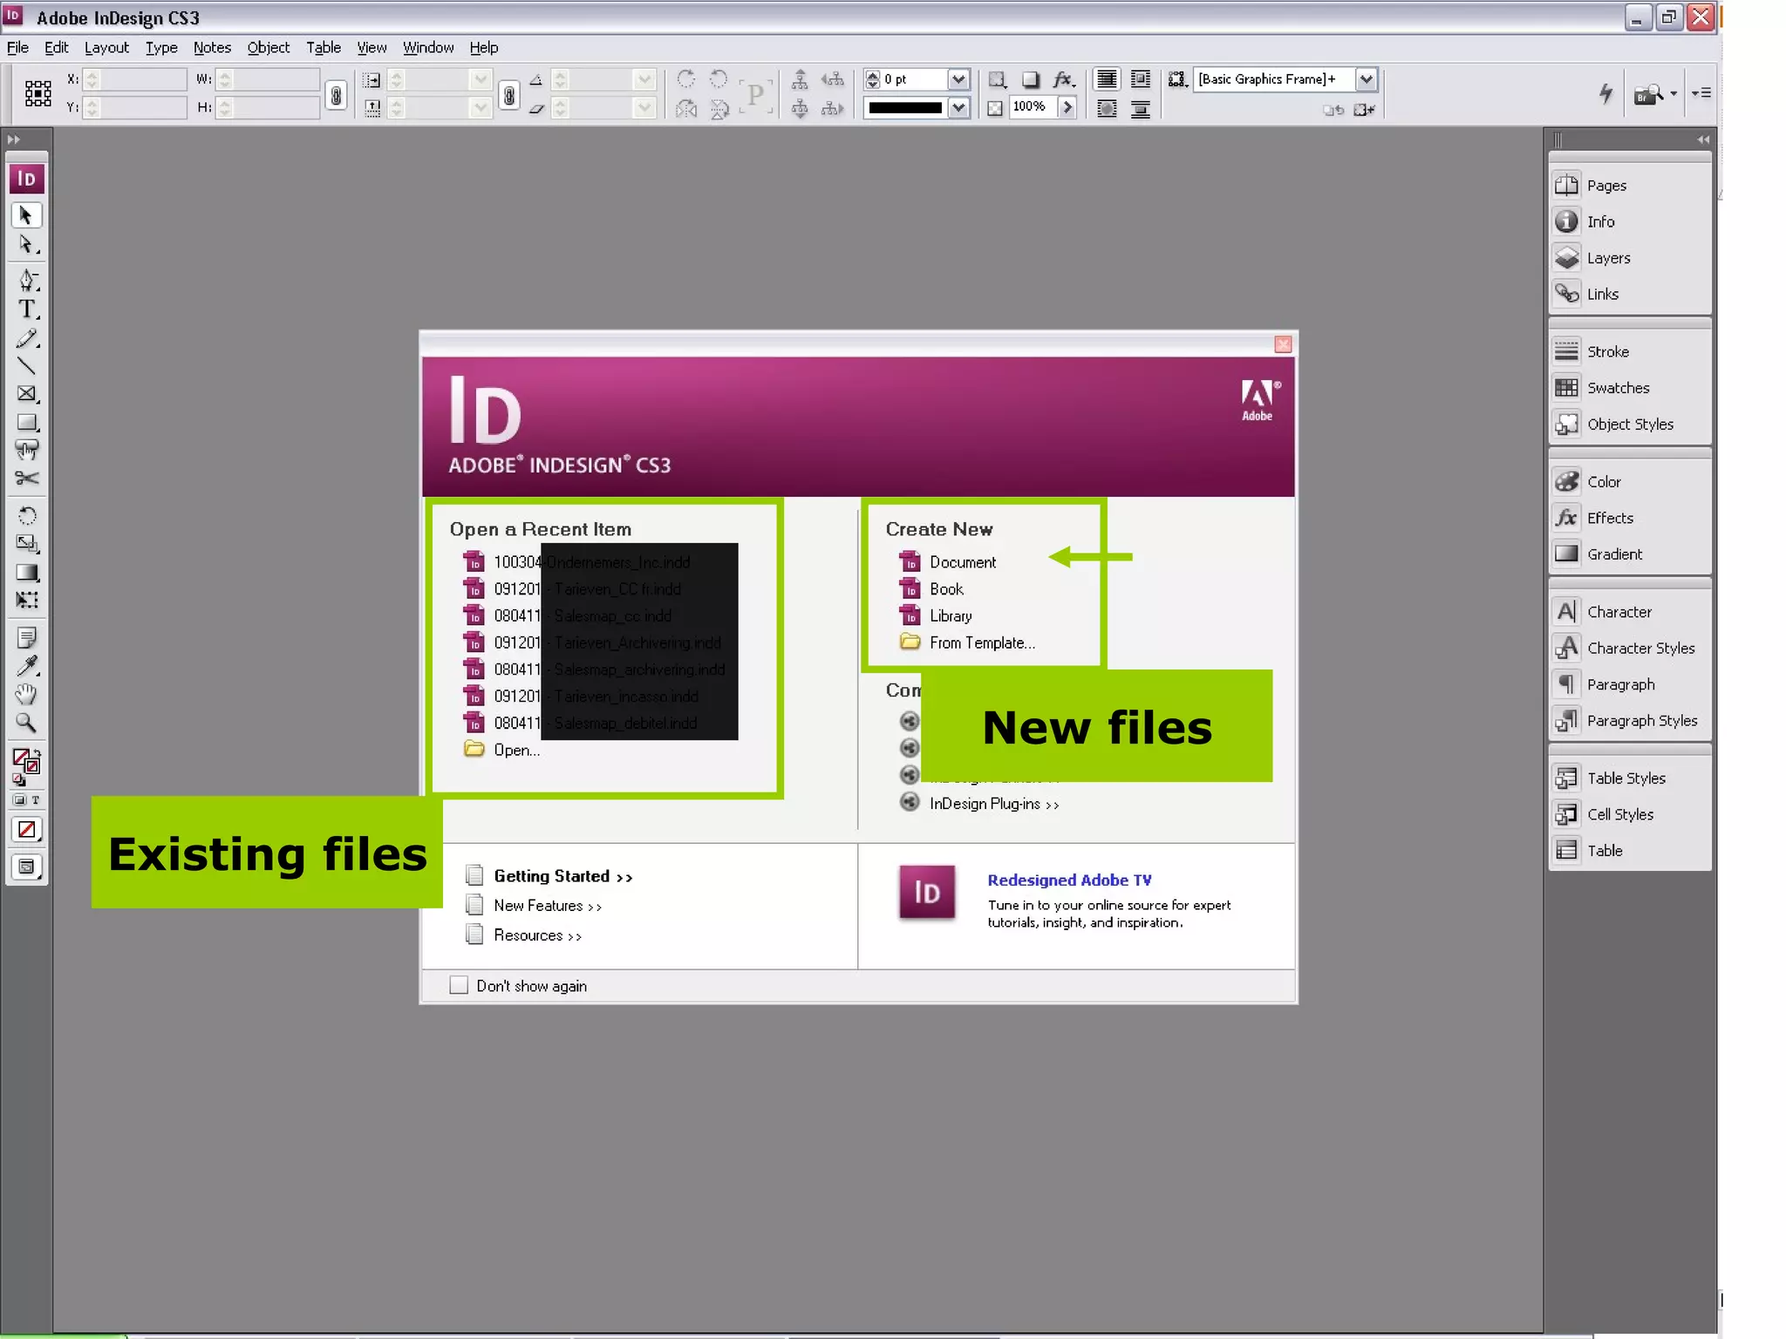Viewport: 1786px width, 1339px height.
Task: Click the black stroke style swatch
Action: [x=905, y=107]
